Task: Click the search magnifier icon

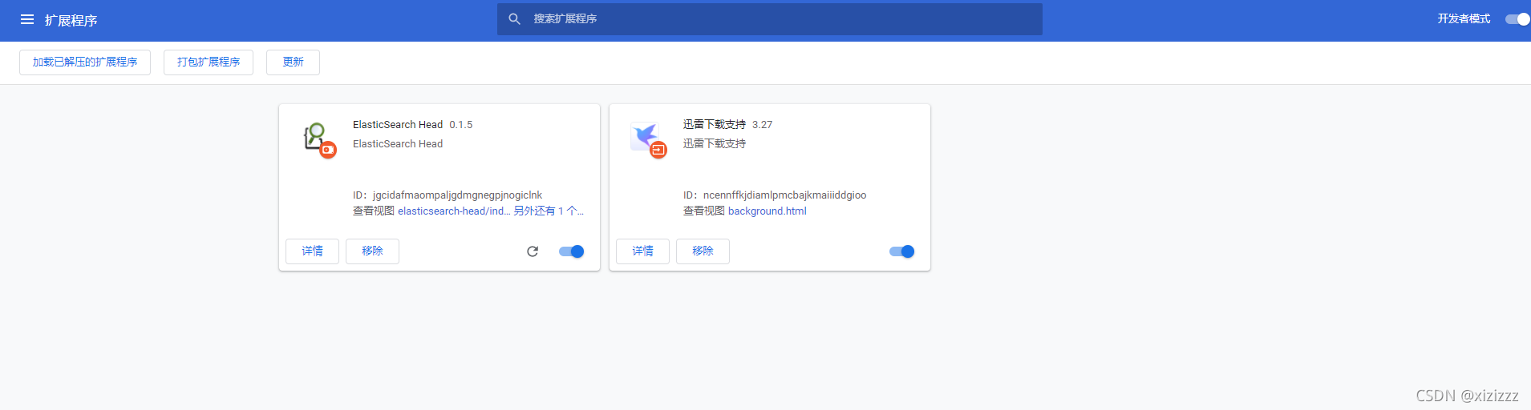Action: coord(515,18)
